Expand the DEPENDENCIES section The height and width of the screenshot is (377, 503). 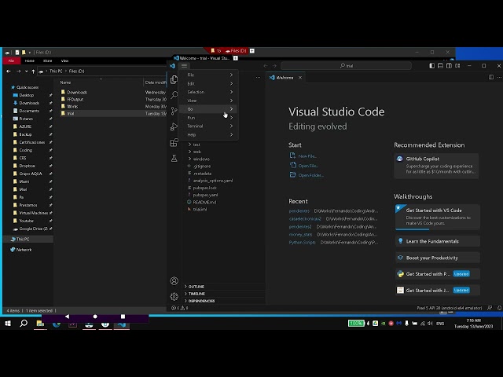tap(201, 301)
